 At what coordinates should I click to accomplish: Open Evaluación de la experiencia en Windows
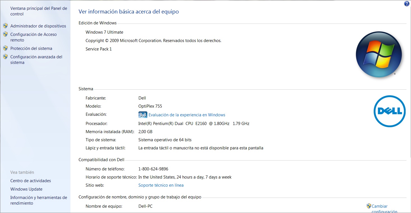click(187, 115)
